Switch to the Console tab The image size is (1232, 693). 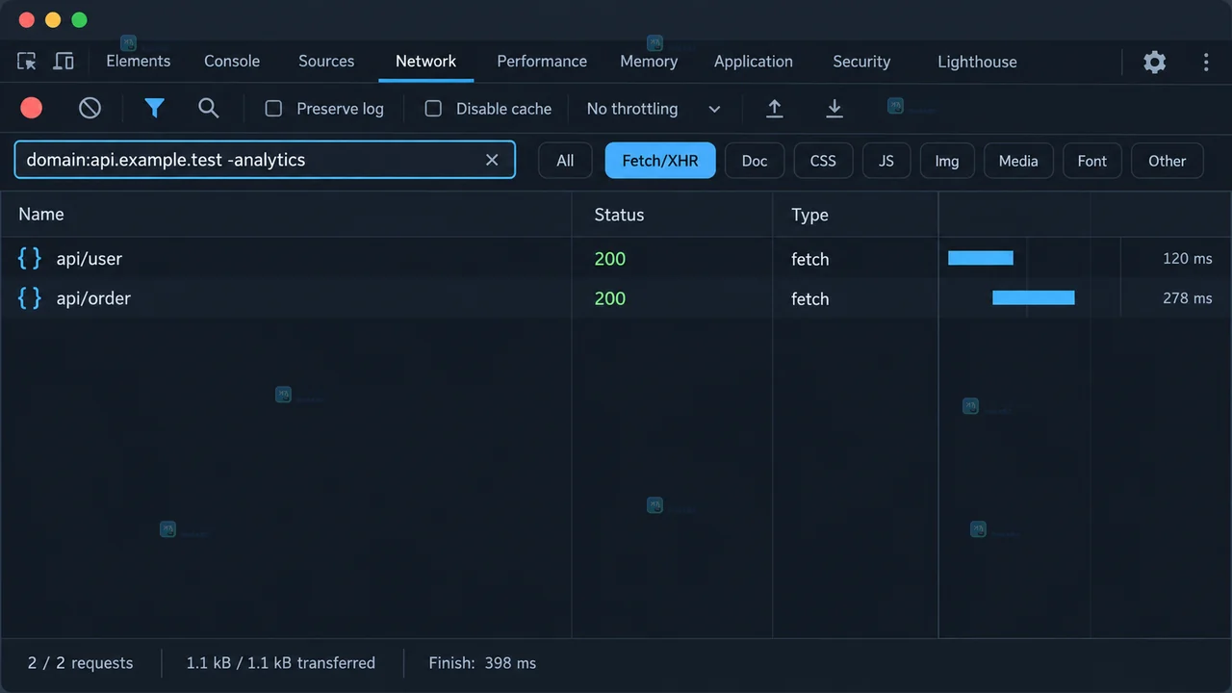click(232, 61)
